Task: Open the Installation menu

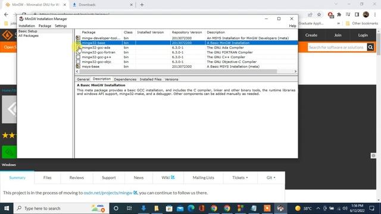Action: tap(27, 26)
